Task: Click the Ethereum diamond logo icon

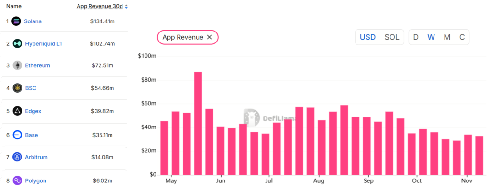Action: click(x=17, y=65)
